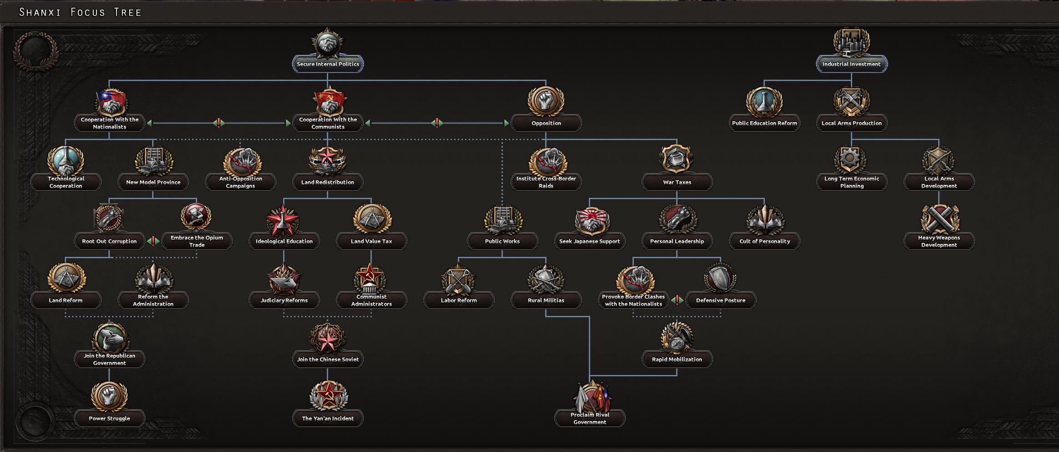The width and height of the screenshot is (1059, 452).
Task: Open the Public Education Reform flask icon
Action: pos(764,102)
